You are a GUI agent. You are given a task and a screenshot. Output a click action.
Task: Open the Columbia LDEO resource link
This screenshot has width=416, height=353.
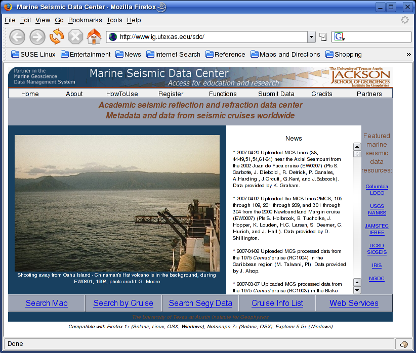click(377, 190)
